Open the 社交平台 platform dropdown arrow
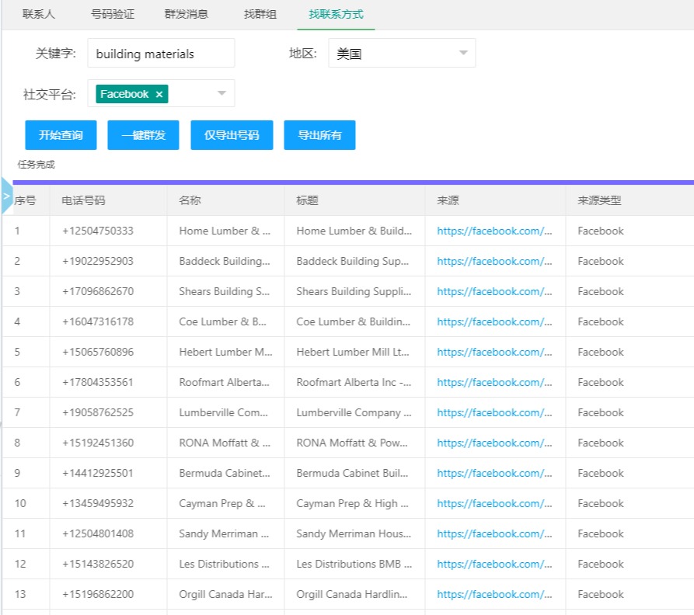Image resolution: width=694 pixels, height=615 pixels. coord(221,94)
